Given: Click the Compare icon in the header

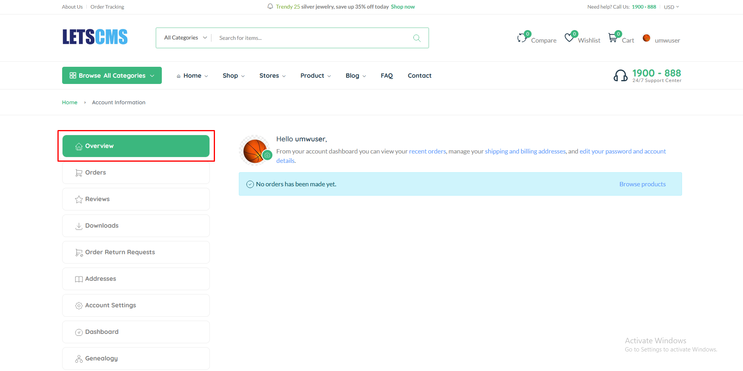Looking at the screenshot, I should pos(522,37).
